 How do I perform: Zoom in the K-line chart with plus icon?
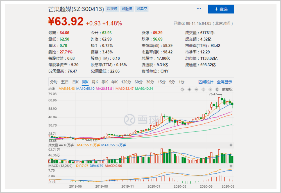point(189,89)
